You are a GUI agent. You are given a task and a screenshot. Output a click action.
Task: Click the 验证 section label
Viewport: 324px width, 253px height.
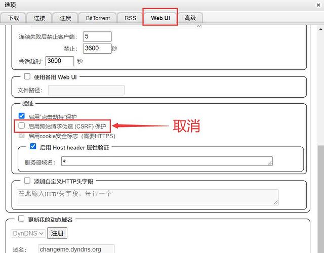pyautogui.click(x=28, y=103)
